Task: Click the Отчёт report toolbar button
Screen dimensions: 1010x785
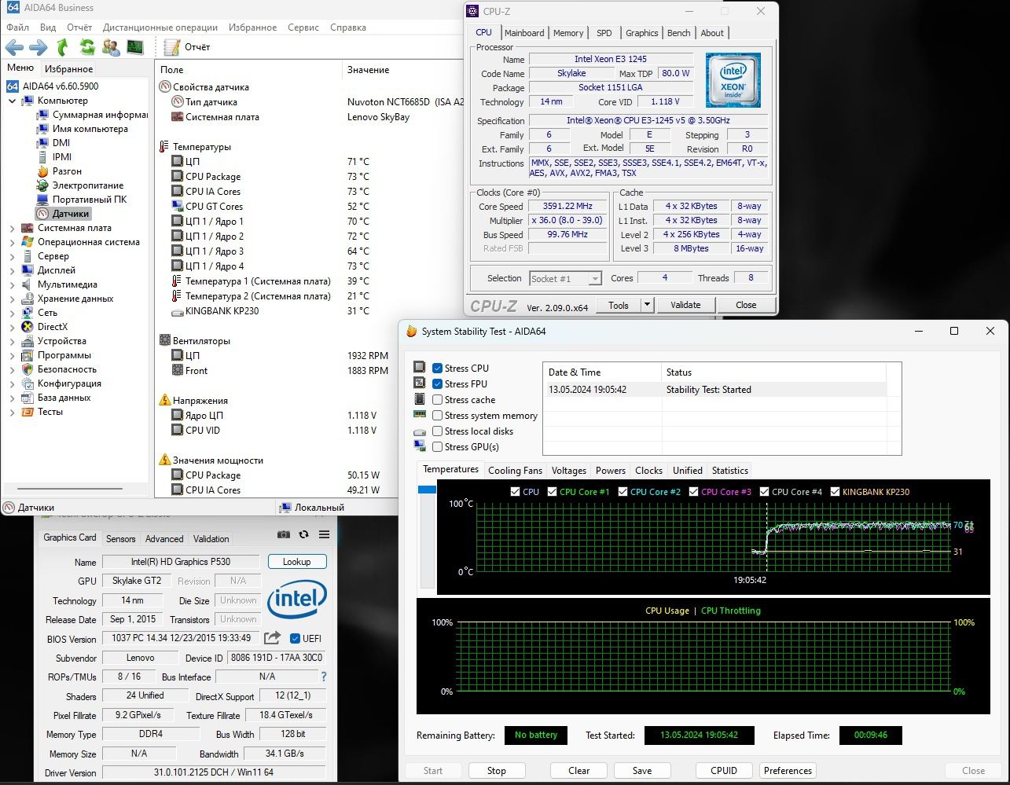Action: (x=189, y=47)
